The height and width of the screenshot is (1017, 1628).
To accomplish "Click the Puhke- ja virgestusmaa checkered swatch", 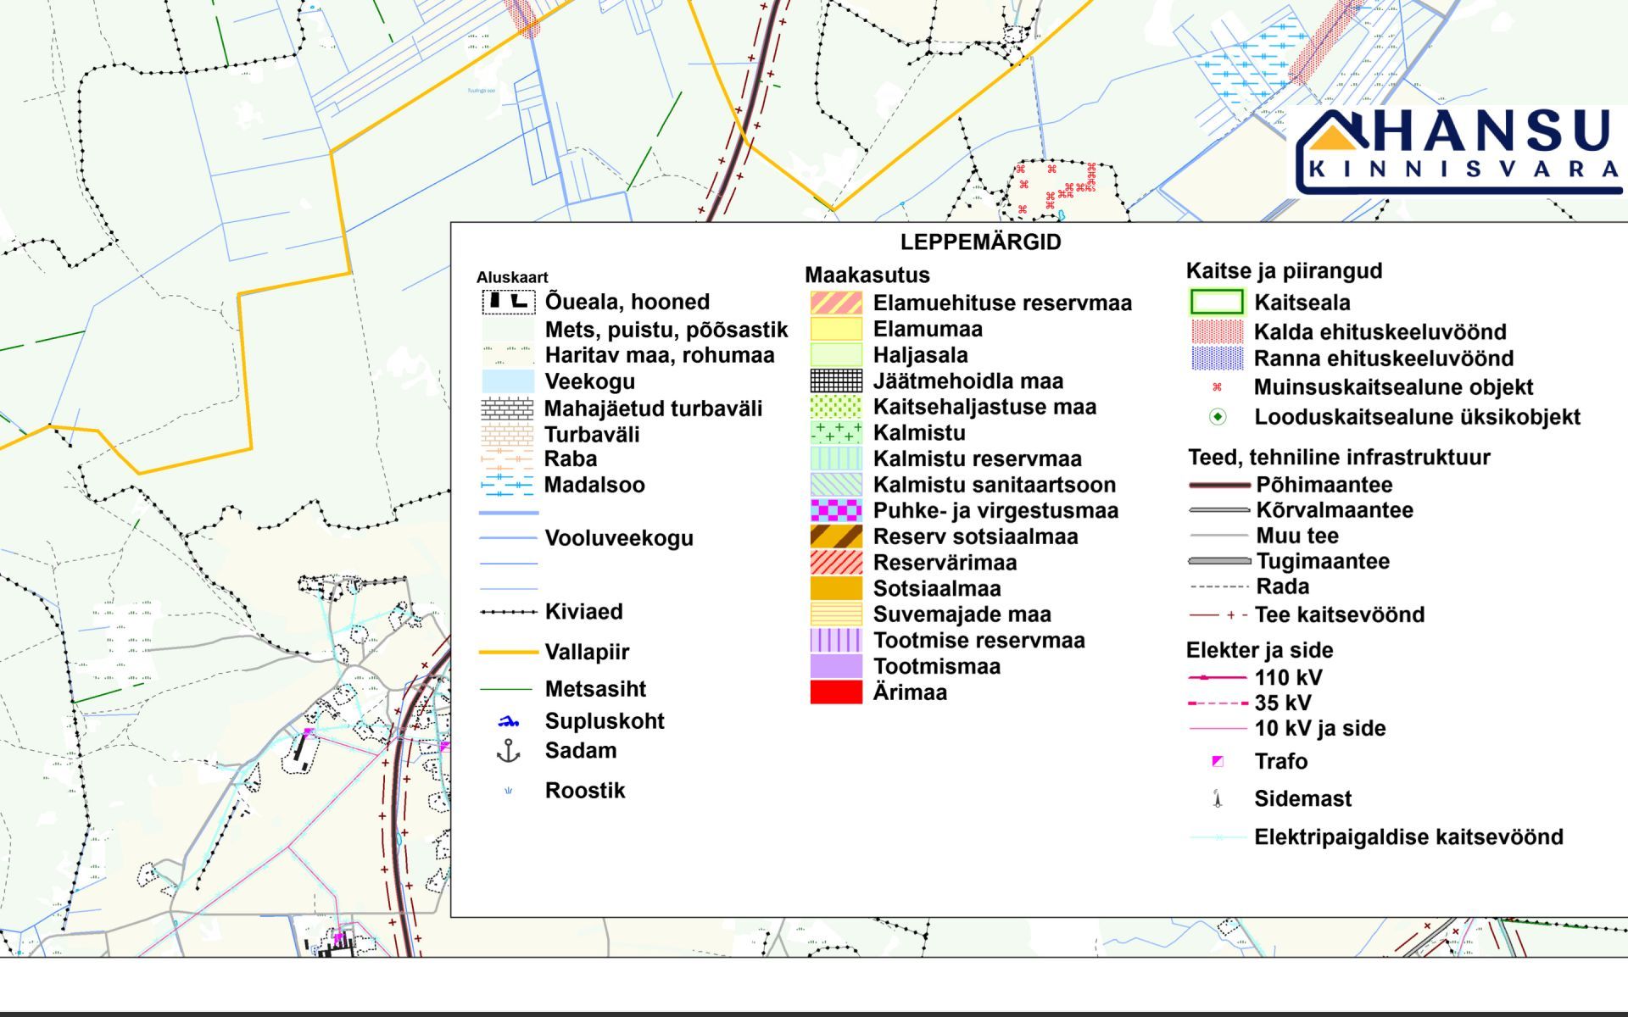I will [x=836, y=510].
